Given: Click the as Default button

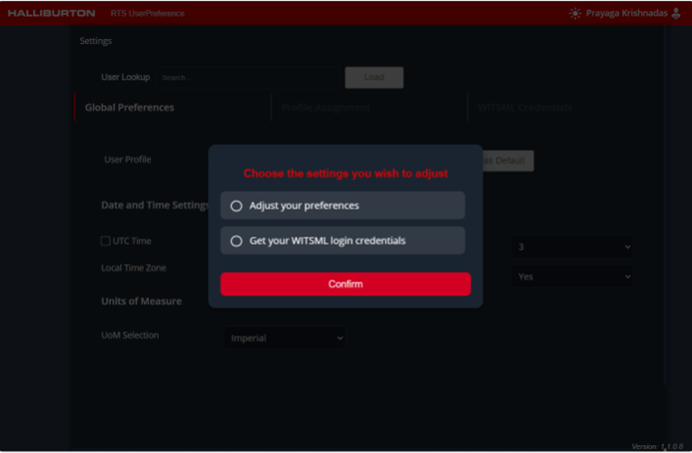Looking at the screenshot, I should (x=508, y=161).
